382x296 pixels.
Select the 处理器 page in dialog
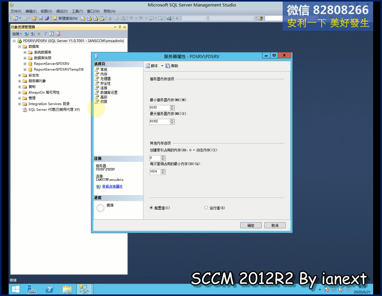[x=105, y=79]
